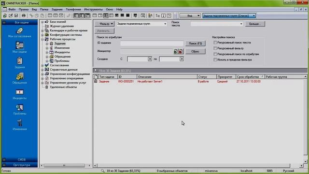The height and width of the screenshot is (174, 309).
Task: Click the question mark help icon
Action: [169, 15]
